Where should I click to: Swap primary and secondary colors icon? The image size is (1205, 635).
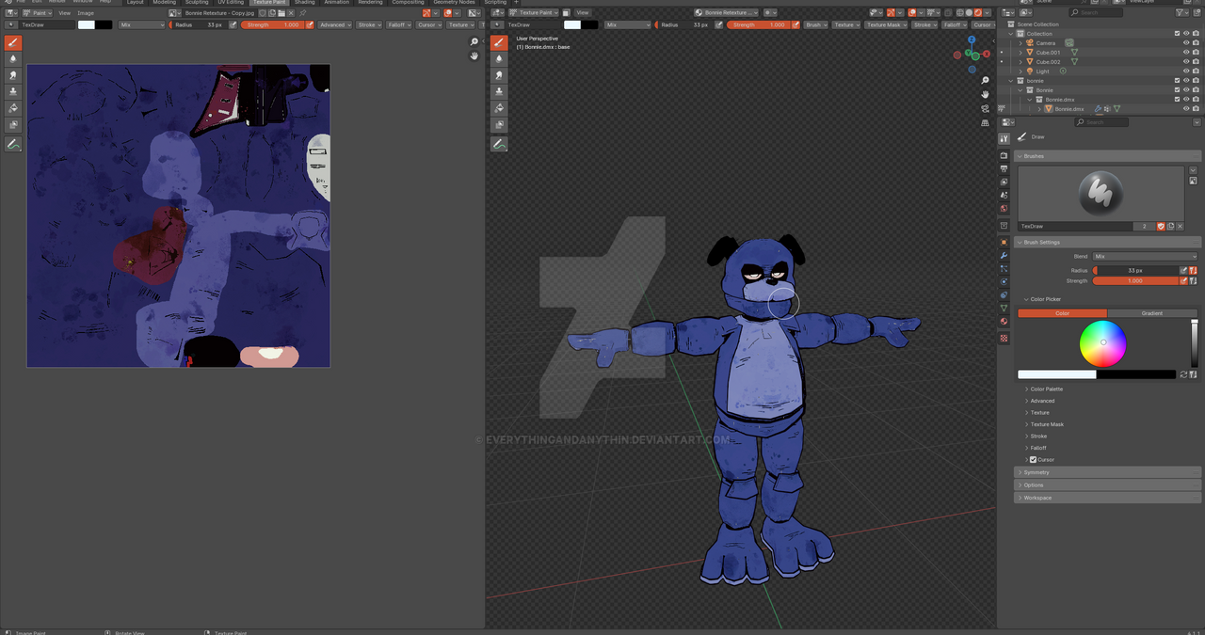pos(1183,374)
